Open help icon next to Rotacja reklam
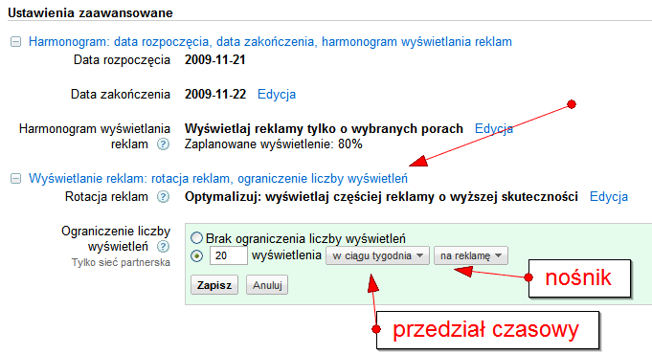This screenshot has width=652, height=354. point(163,197)
